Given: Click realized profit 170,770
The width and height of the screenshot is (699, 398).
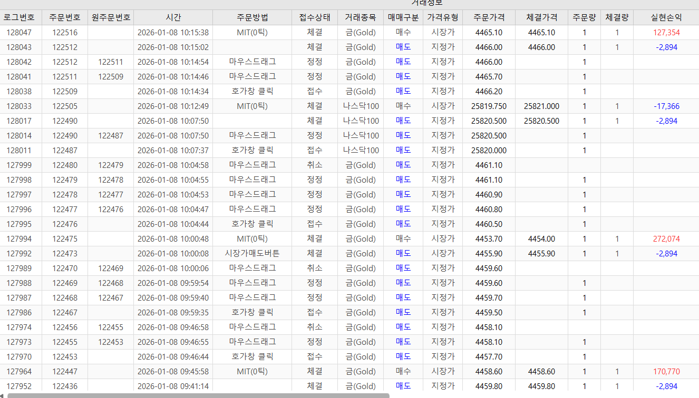Looking at the screenshot, I should [666, 371].
